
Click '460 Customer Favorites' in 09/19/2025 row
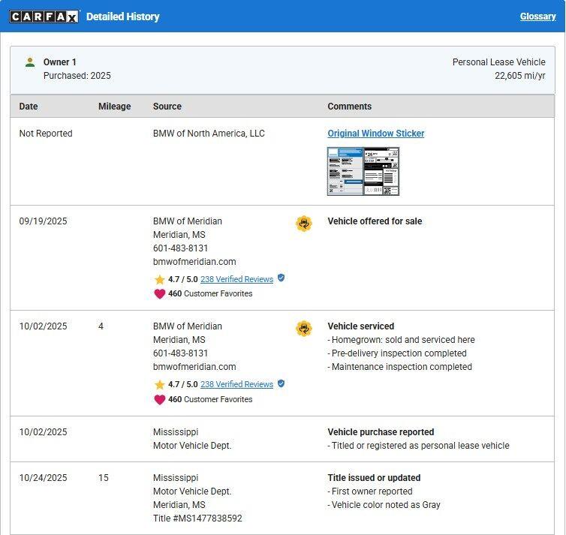pyautogui.click(x=210, y=293)
